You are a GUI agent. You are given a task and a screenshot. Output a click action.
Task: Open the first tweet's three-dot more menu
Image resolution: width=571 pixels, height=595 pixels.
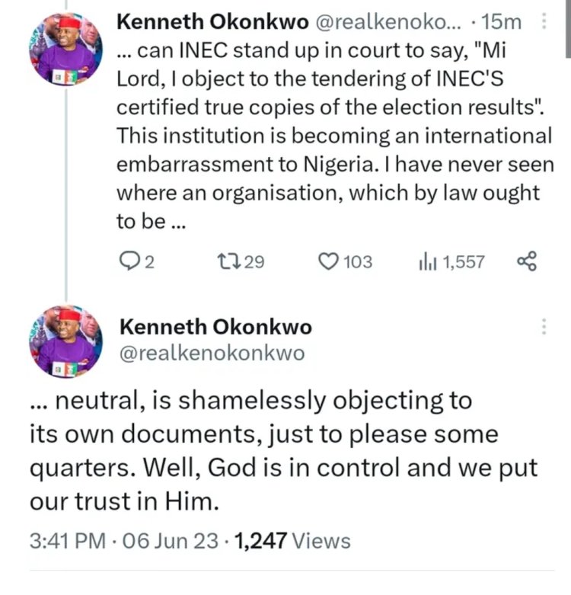click(543, 23)
